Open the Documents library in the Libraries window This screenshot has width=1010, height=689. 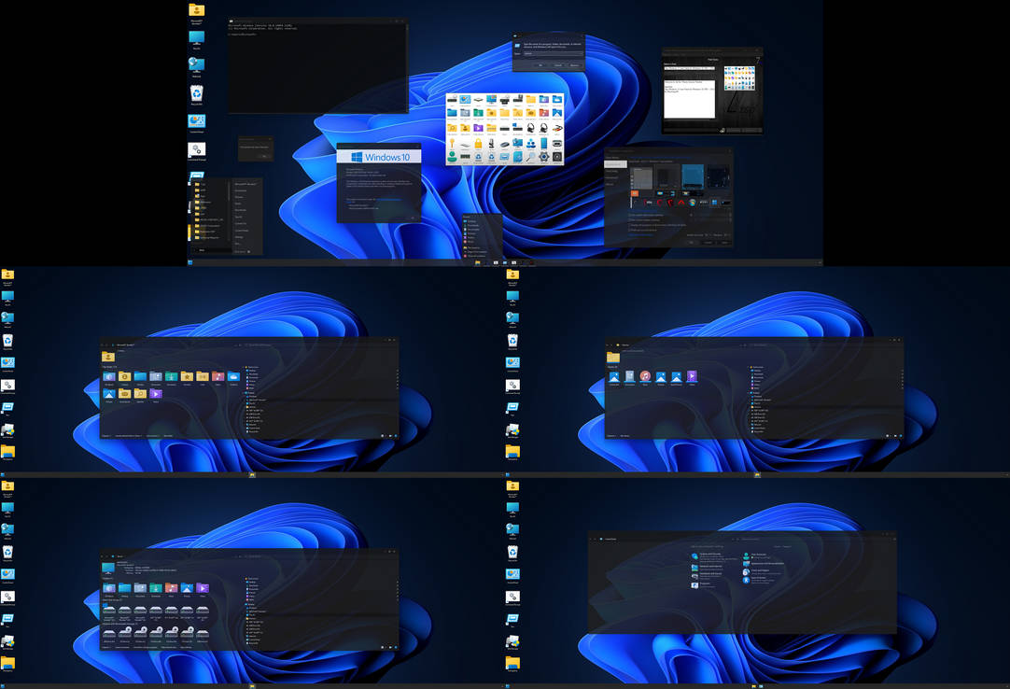[630, 376]
